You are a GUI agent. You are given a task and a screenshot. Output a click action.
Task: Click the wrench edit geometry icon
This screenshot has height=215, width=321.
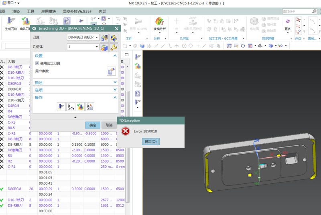point(114,47)
